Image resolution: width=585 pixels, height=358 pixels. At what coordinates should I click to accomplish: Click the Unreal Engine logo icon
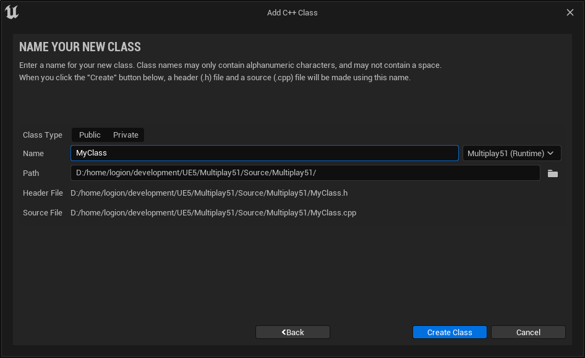12,12
